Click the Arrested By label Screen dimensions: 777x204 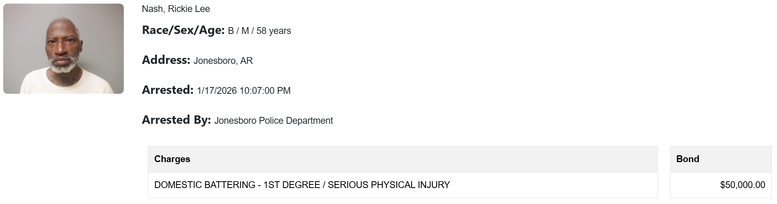176,120
